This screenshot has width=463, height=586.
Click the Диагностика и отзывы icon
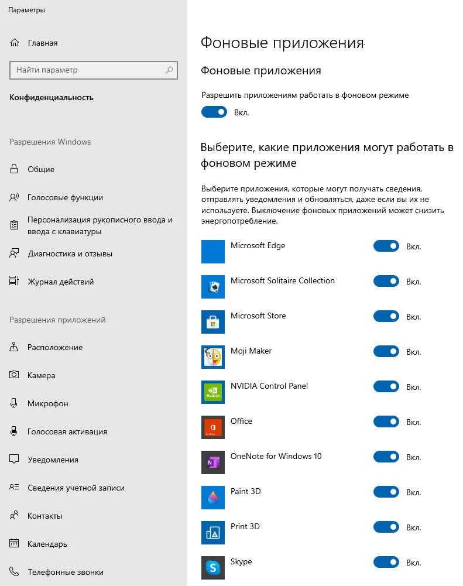click(14, 253)
